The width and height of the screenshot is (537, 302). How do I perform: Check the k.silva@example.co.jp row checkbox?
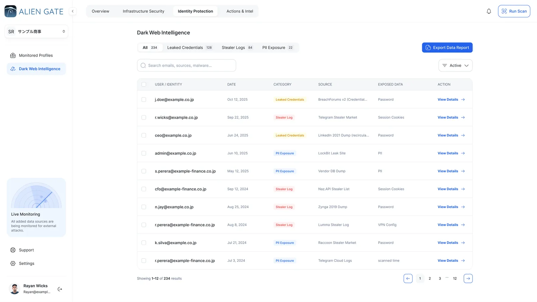coord(144,243)
